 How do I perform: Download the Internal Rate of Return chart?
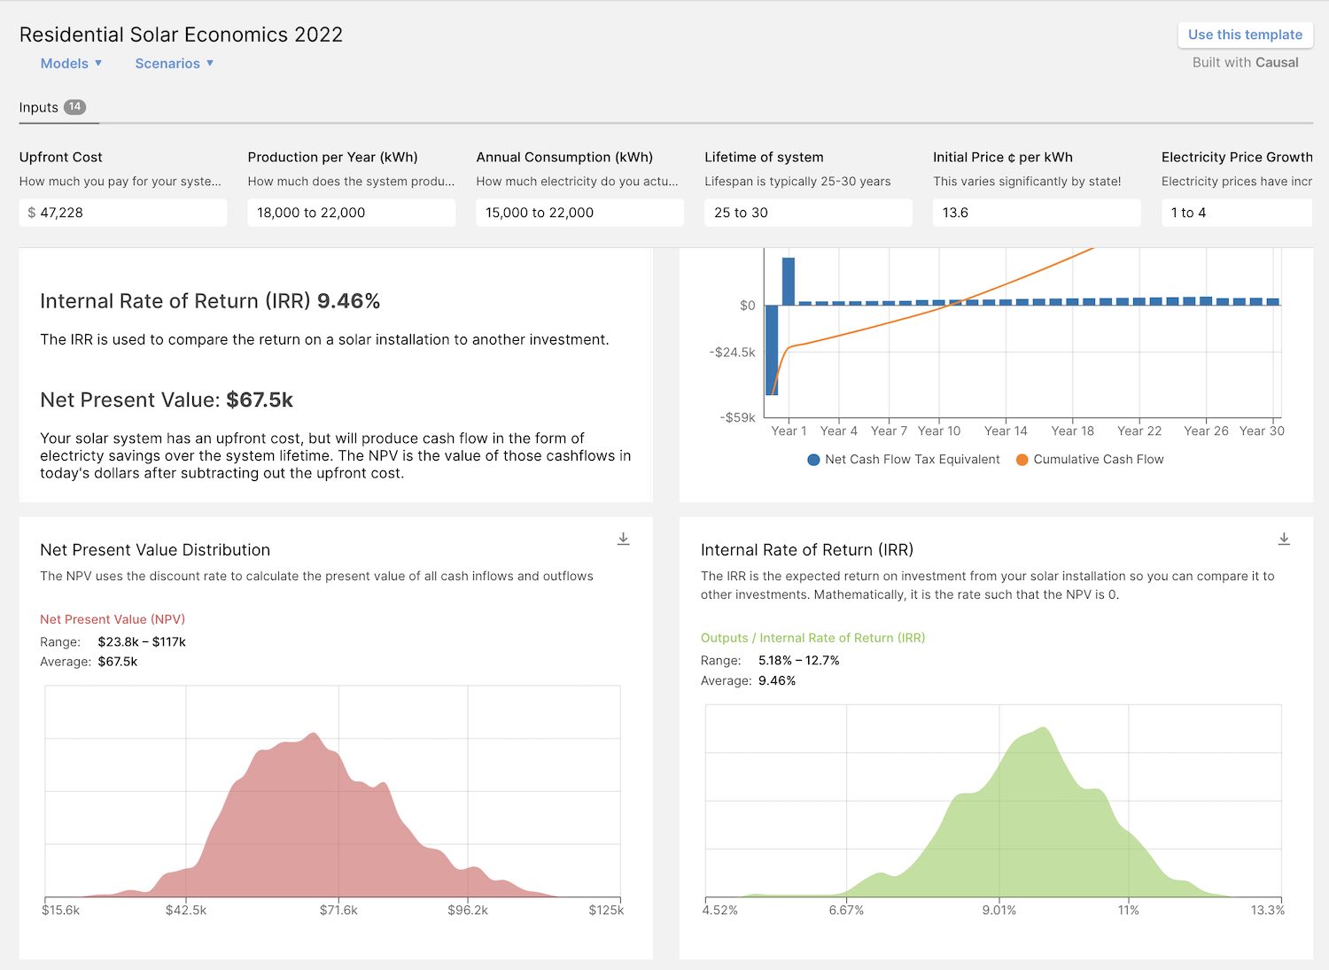(1284, 539)
